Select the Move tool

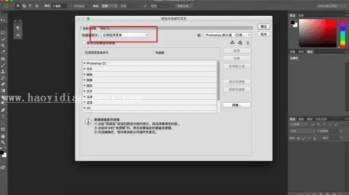click(3, 20)
